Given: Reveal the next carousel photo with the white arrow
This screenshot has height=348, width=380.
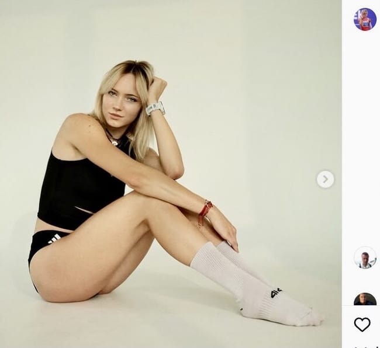Looking at the screenshot, I should (x=326, y=179).
